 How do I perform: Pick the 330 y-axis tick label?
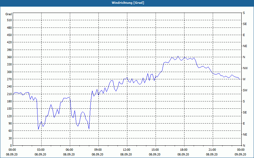(10, 64)
